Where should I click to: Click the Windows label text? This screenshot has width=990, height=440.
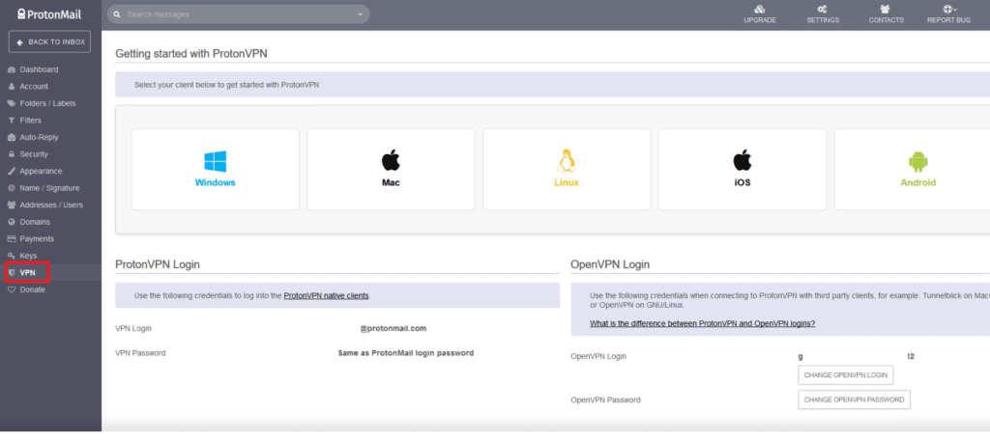(x=216, y=182)
